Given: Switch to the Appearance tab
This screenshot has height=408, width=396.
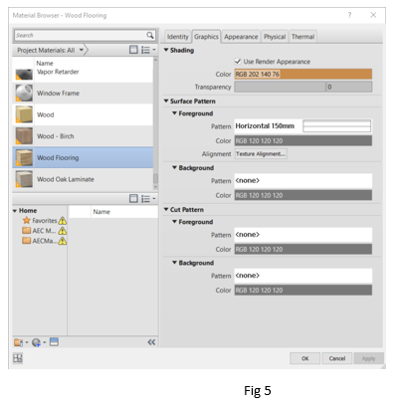Looking at the screenshot, I should [x=241, y=37].
